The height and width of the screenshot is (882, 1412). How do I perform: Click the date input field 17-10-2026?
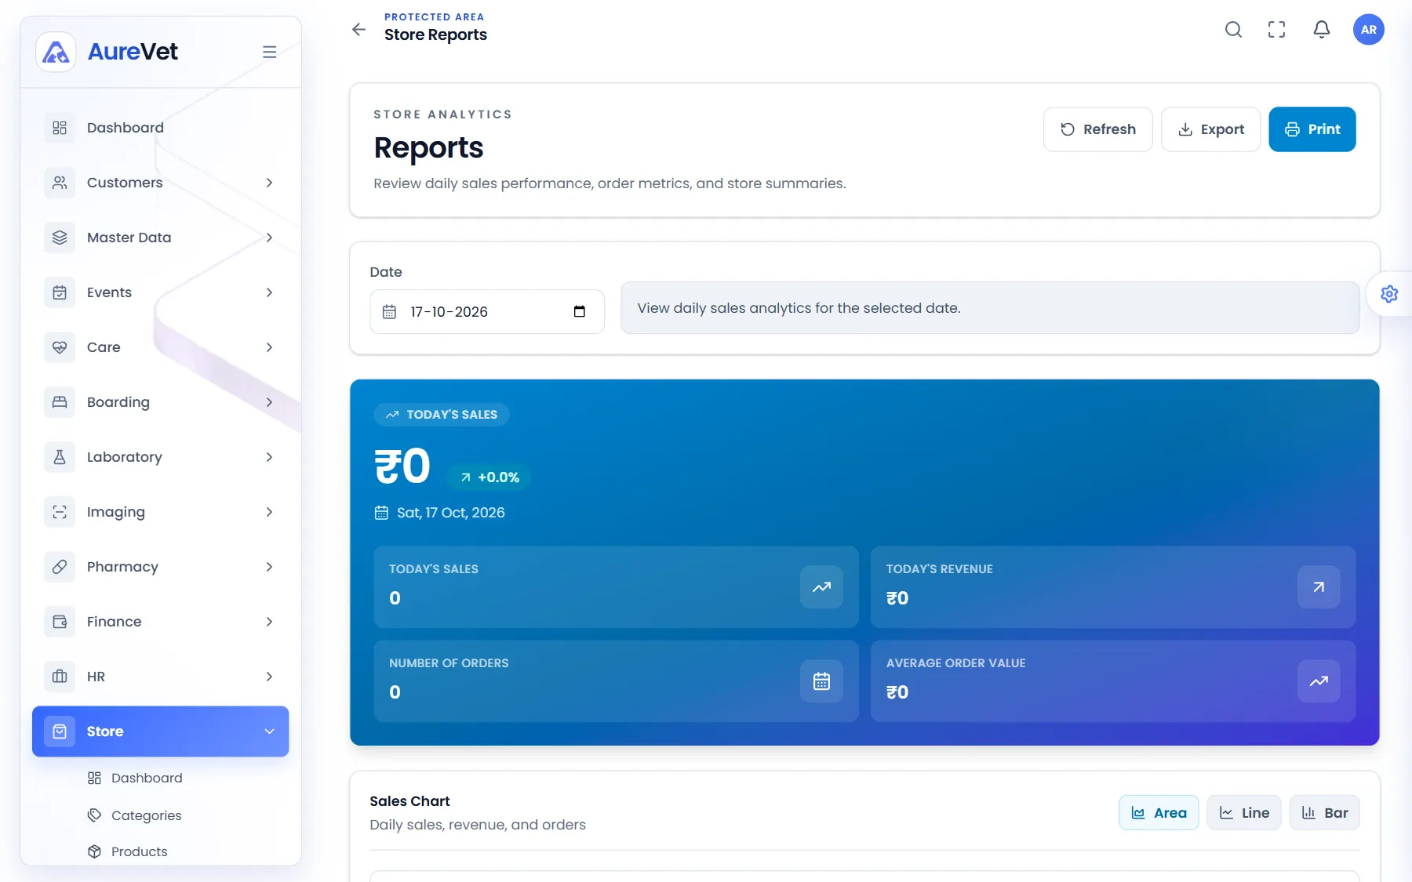pyautogui.click(x=487, y=312)
